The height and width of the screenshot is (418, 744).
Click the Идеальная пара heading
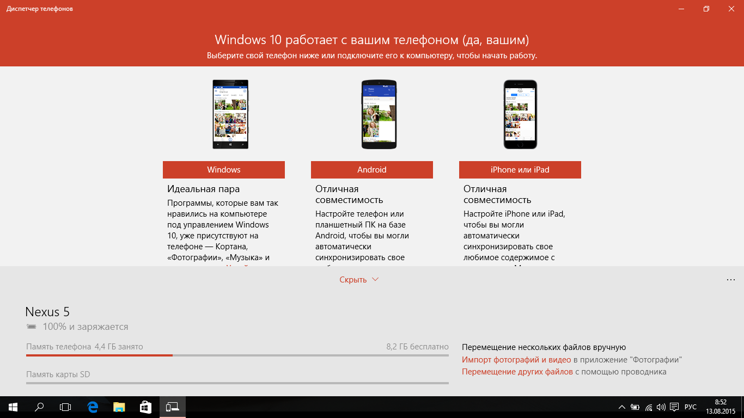[203, 189]
